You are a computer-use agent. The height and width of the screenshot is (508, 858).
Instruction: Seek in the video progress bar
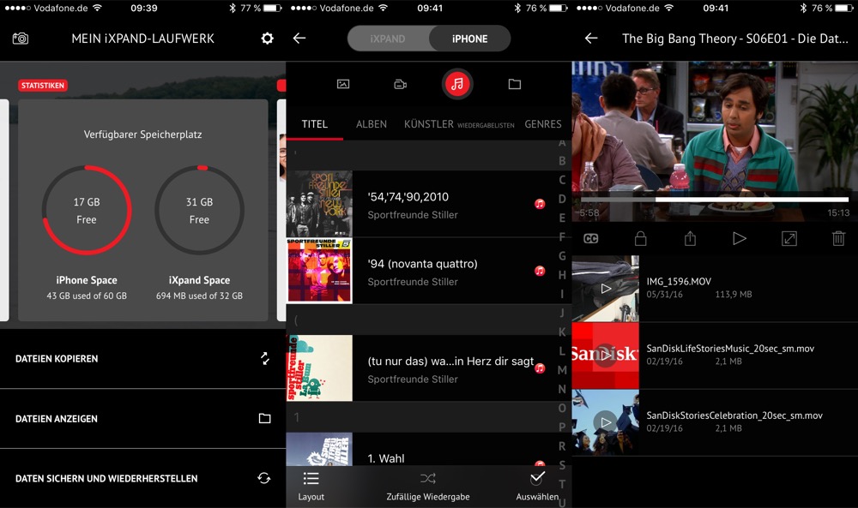tap(715, 200)
